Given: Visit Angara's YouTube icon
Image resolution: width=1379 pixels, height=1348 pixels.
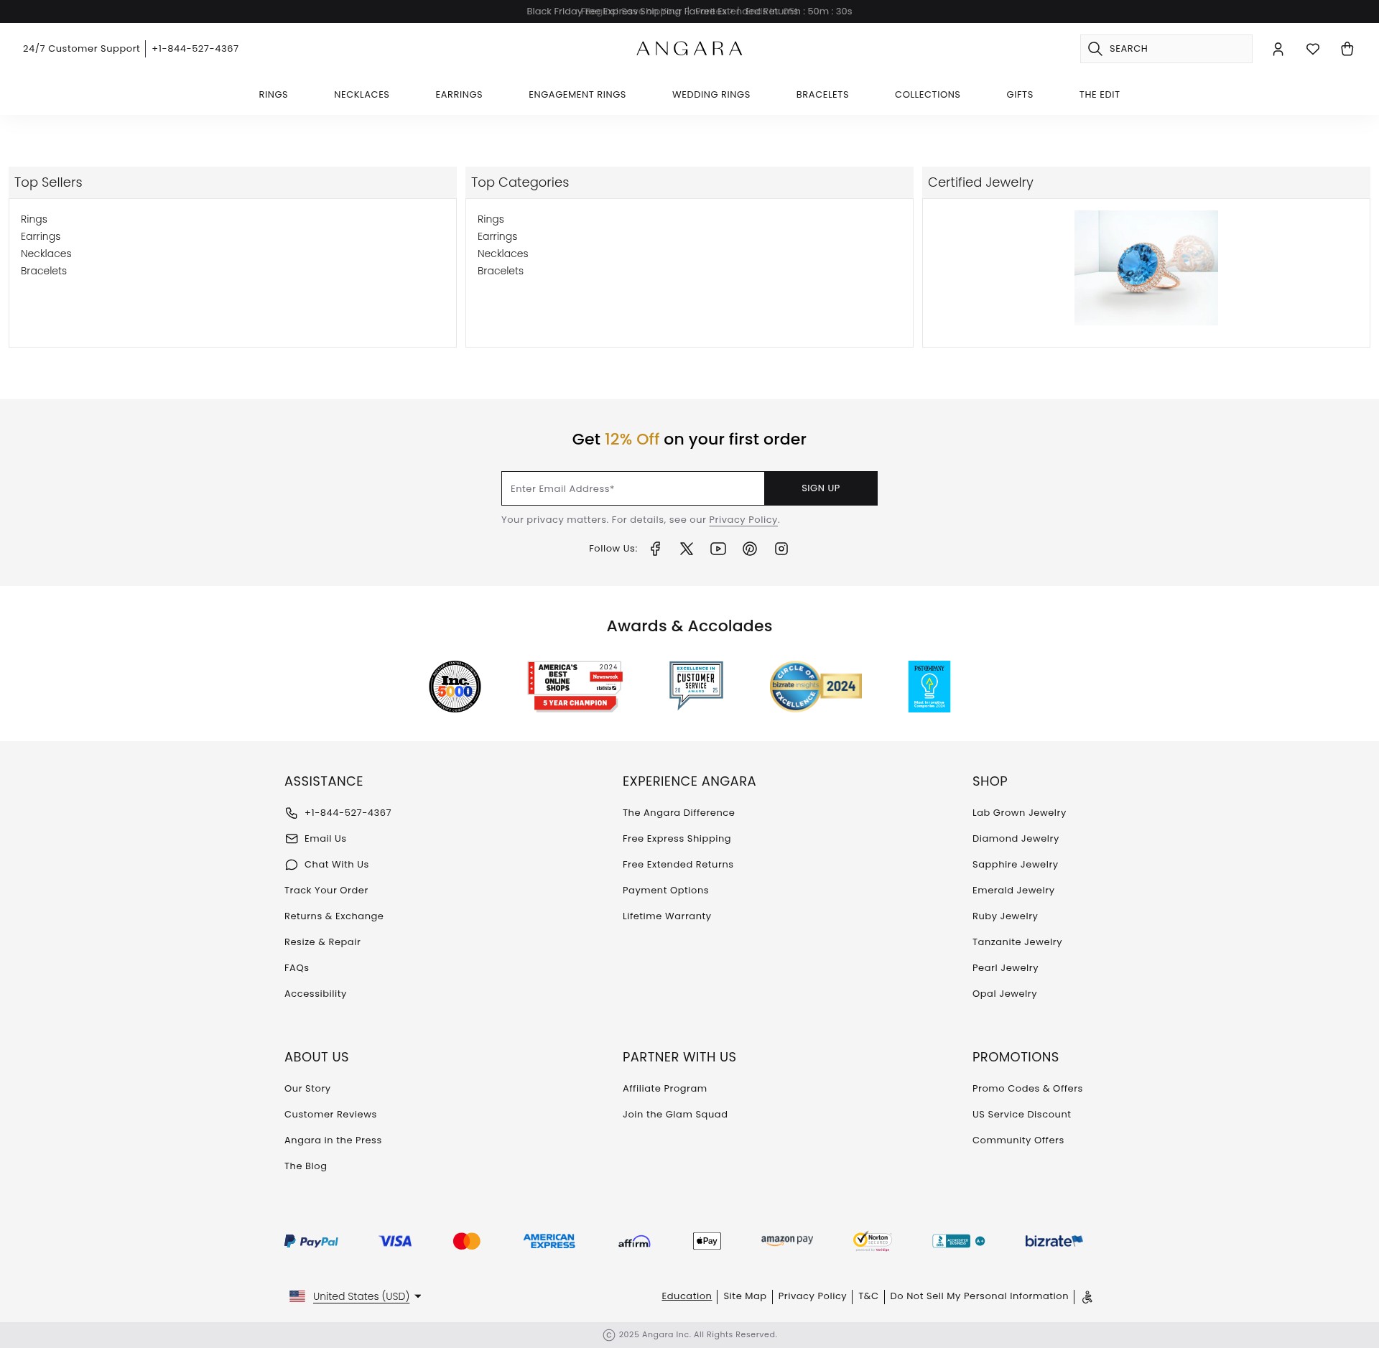Looking at the screenshot, I should coord(718,549).
